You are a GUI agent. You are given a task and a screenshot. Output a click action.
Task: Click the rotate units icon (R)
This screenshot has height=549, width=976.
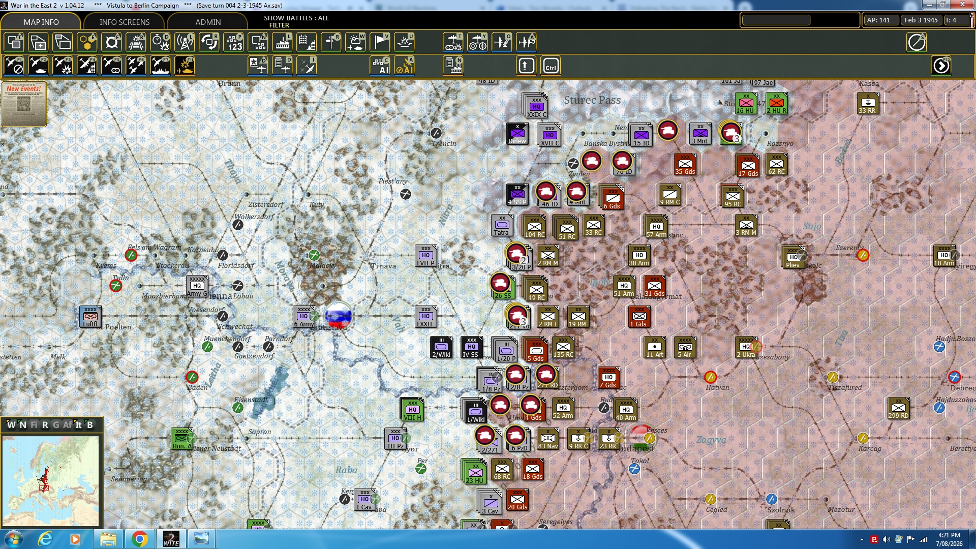pyautogui.click(x=209, y=42)
